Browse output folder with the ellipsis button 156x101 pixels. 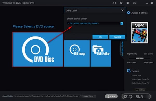click(80, 96)
